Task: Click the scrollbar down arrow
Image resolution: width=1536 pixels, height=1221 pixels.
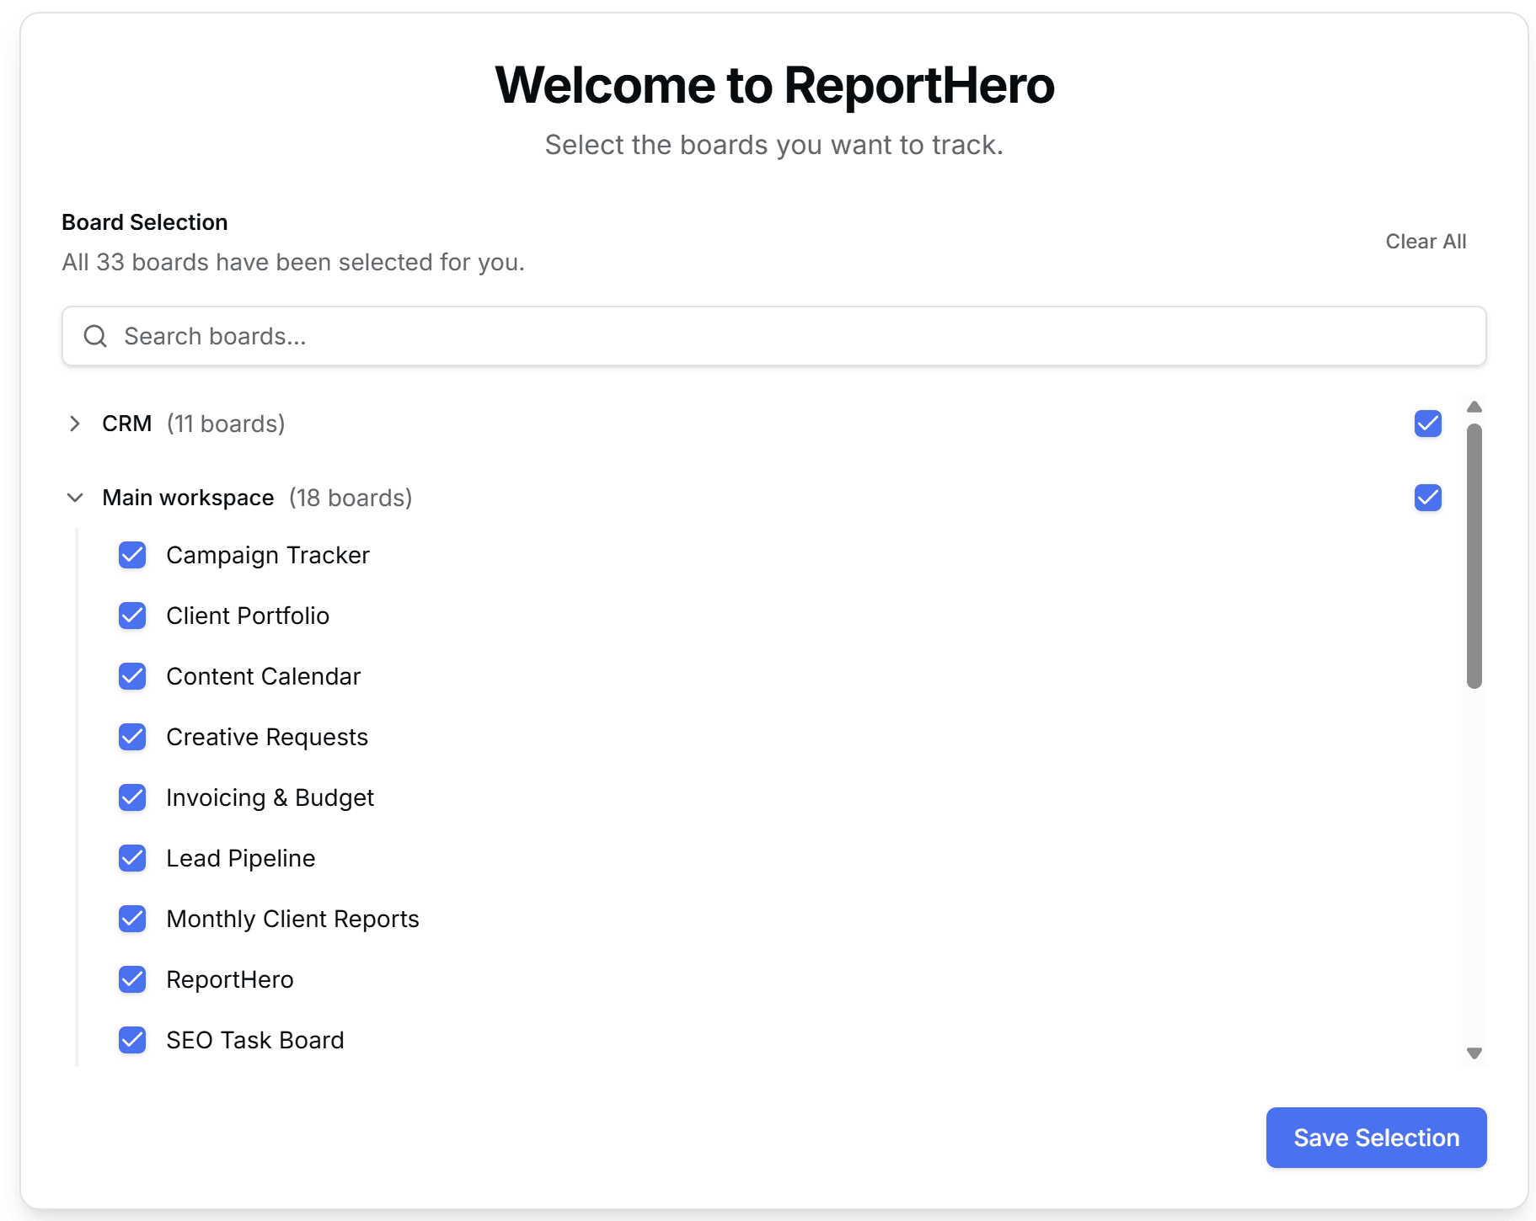Action: (x=1474, y=1053)
